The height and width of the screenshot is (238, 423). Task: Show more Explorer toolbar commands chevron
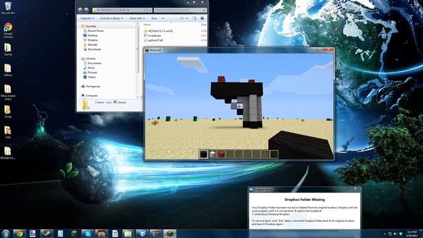[x=163, y=18]
